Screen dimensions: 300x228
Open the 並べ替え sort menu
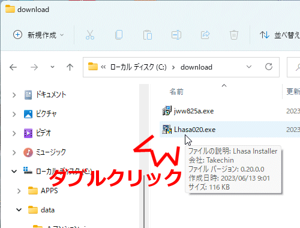tap(280, 35)
